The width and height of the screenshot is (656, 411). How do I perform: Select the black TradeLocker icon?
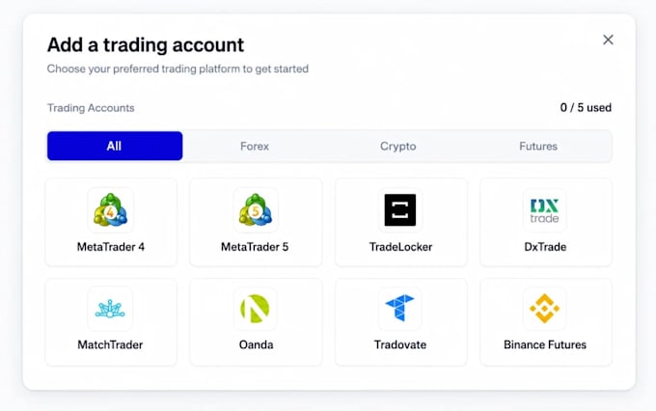400,209
